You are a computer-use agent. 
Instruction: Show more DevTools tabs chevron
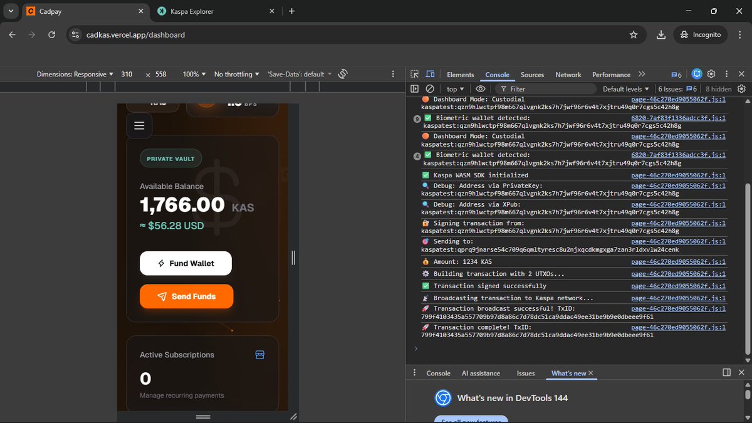tap(642, 74)
